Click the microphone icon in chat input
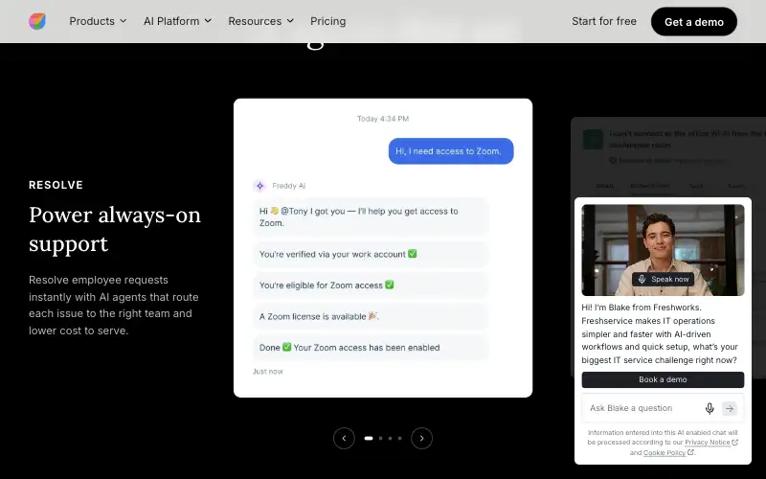Screen dimensions: 766x479 tap(710, 408)
